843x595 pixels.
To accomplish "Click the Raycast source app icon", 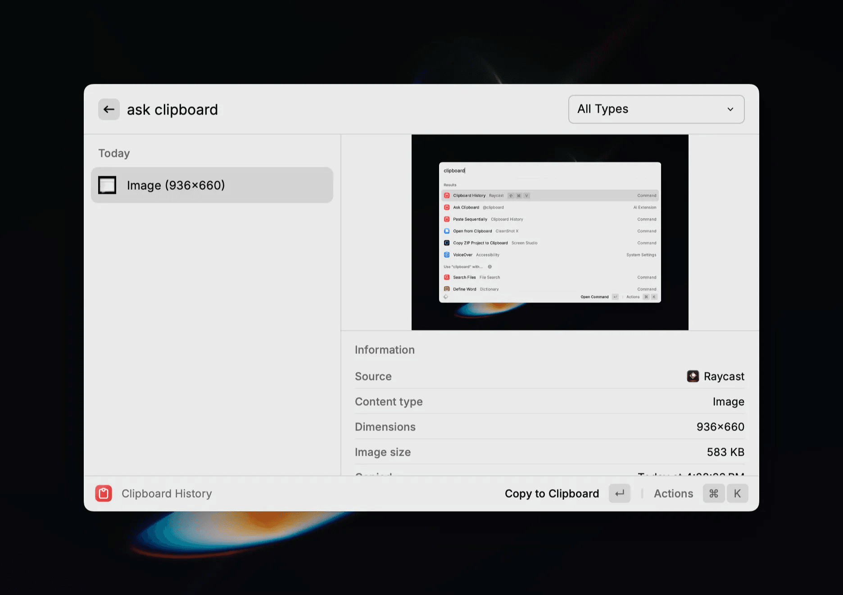I will point(693,376).
